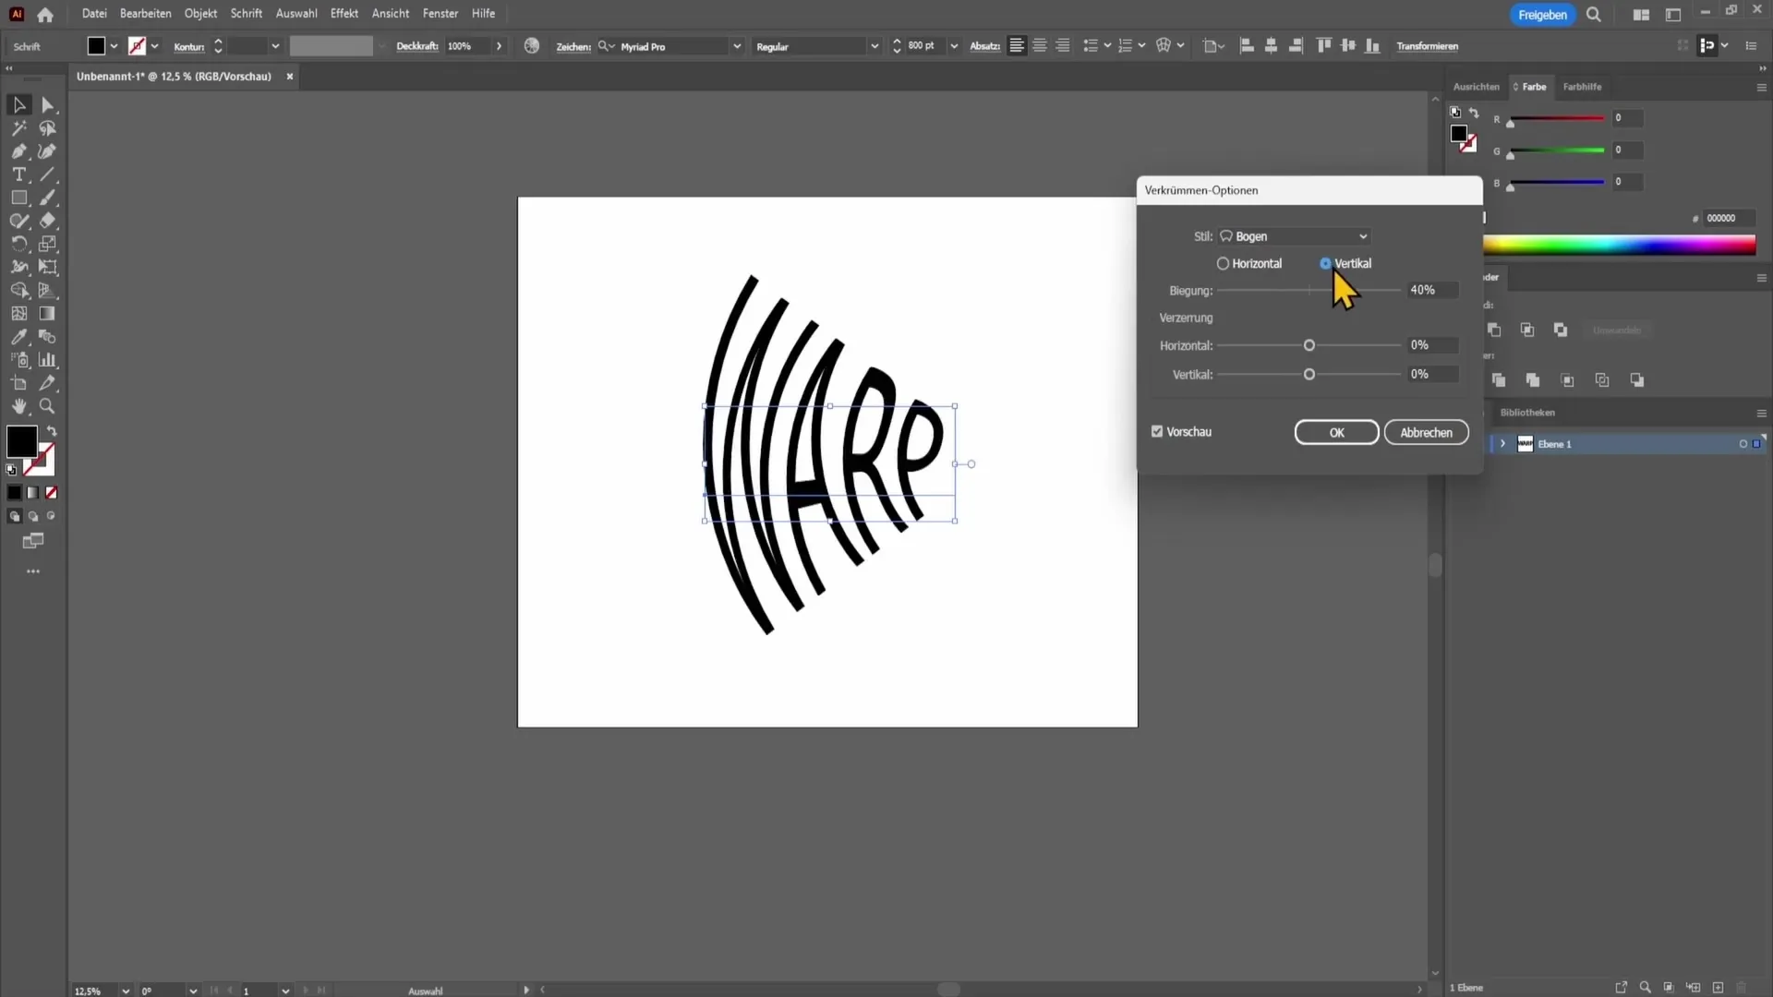Select the Pen tool
This screenshot has width=1773, height=997.
[18, 151]
